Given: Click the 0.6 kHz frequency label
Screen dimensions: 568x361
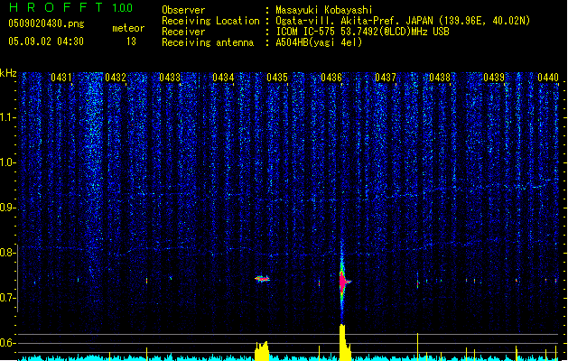Looking at the screenshot, I should click(x=7, y=343).
